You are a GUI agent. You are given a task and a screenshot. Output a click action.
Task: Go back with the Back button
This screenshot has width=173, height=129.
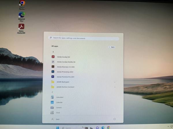112,47
